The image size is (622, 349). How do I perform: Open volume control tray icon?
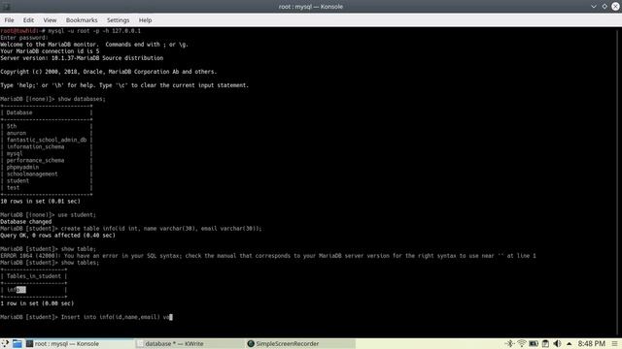tap(557, 343)
